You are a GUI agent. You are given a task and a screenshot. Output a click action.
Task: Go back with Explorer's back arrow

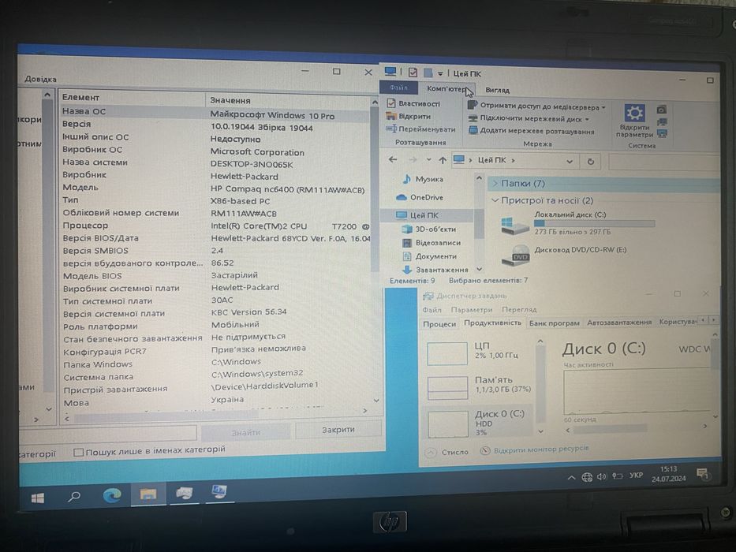[x=392, y=159]
